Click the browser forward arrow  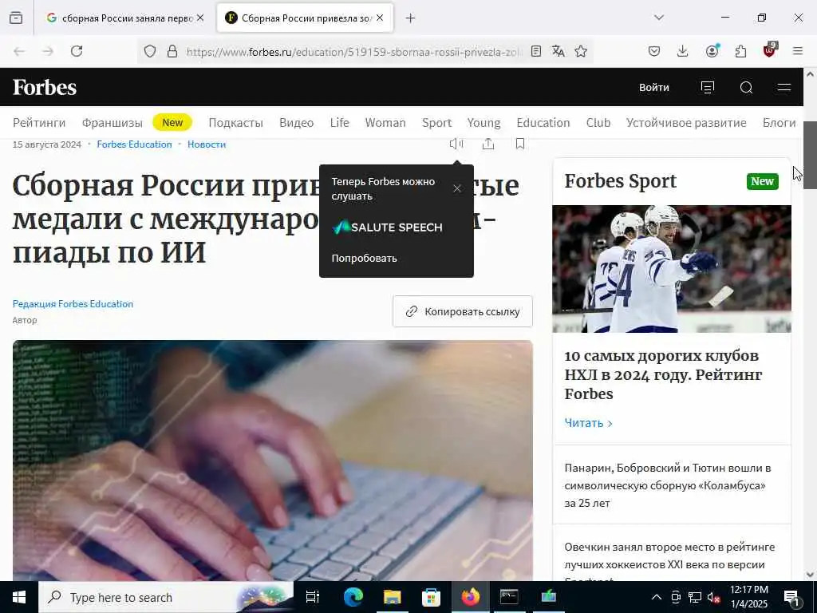coord(48,51)
